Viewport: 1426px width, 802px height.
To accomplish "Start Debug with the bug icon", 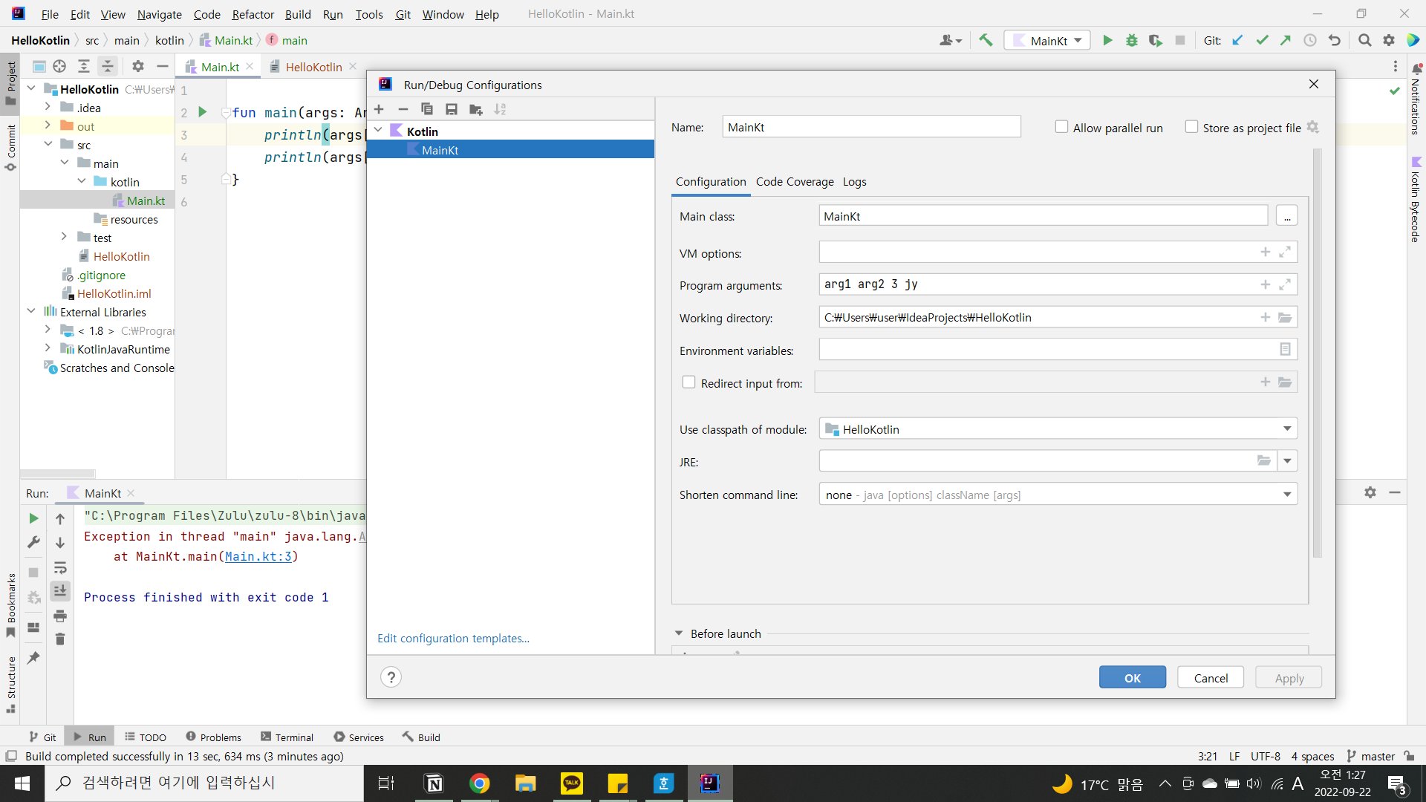I will [x=1132, y=40].
